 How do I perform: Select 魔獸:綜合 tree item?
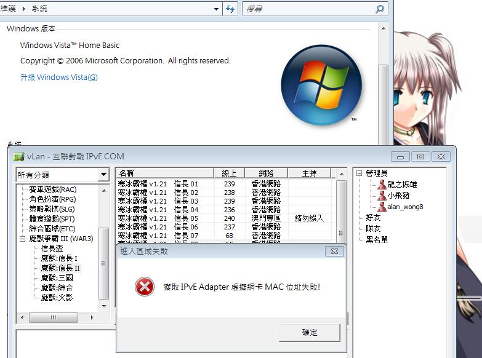click(57, 288)
